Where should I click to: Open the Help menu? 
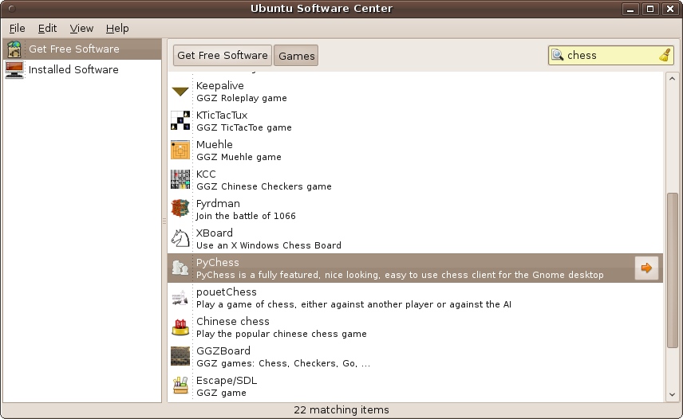(x=117, y=28)
